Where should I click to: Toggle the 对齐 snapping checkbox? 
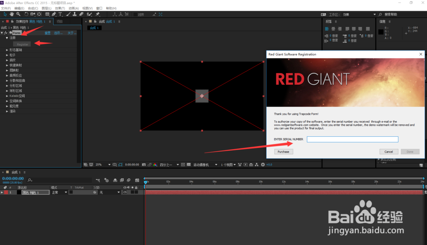[x=136, y=14]
